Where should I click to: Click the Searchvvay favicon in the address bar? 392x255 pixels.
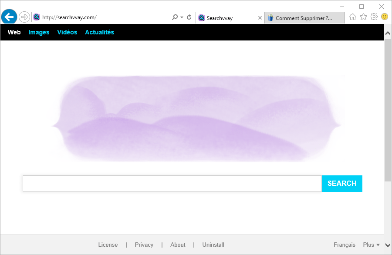[37, 17]
